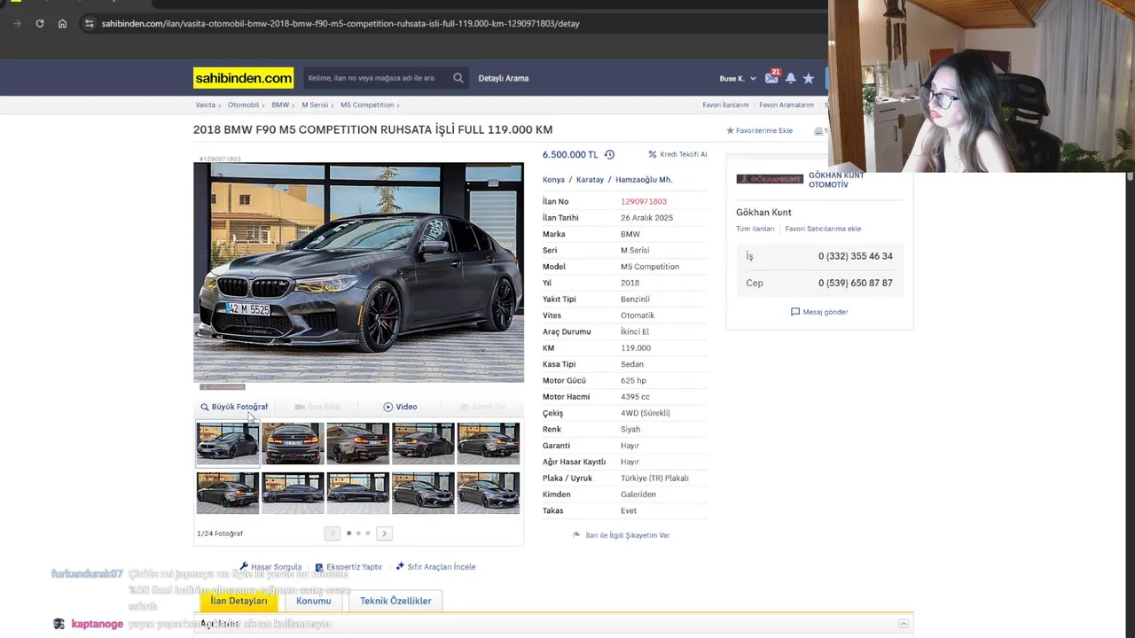Image resolution: width=1135 pixels, height=638 pixels.
Task: Click the listing number 1290971803
Action: tap(644, 201)
